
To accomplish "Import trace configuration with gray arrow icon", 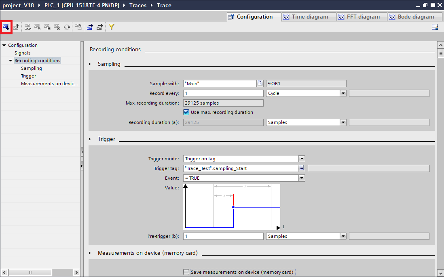I will pos(99,27).
